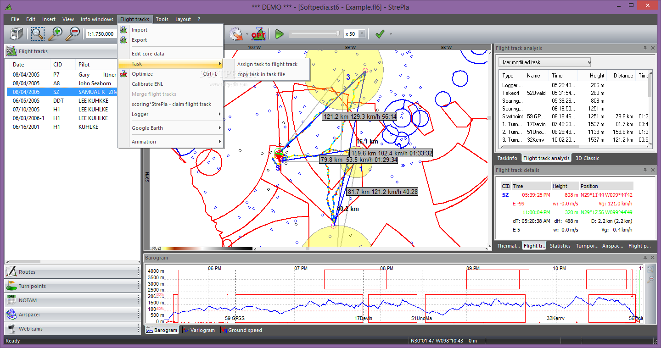Expand the Animation submenu
Image resolution: width=661 pixels, height=348 pixels.
tap(171, 142)
